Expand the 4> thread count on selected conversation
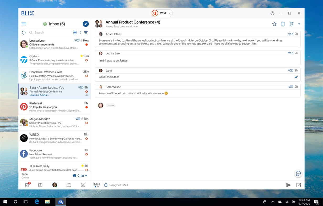The image size is (323, 206). click(87, 95)
